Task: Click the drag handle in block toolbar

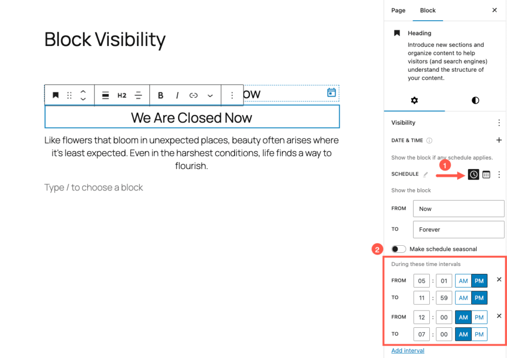Action: coord(69,95)
